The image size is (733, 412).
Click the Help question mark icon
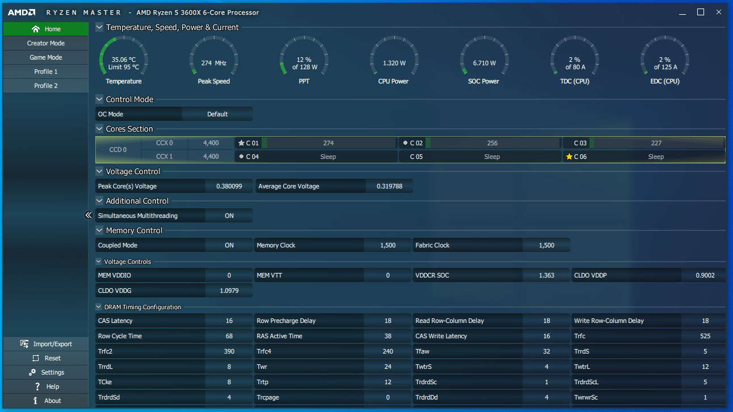click(39, 386)
